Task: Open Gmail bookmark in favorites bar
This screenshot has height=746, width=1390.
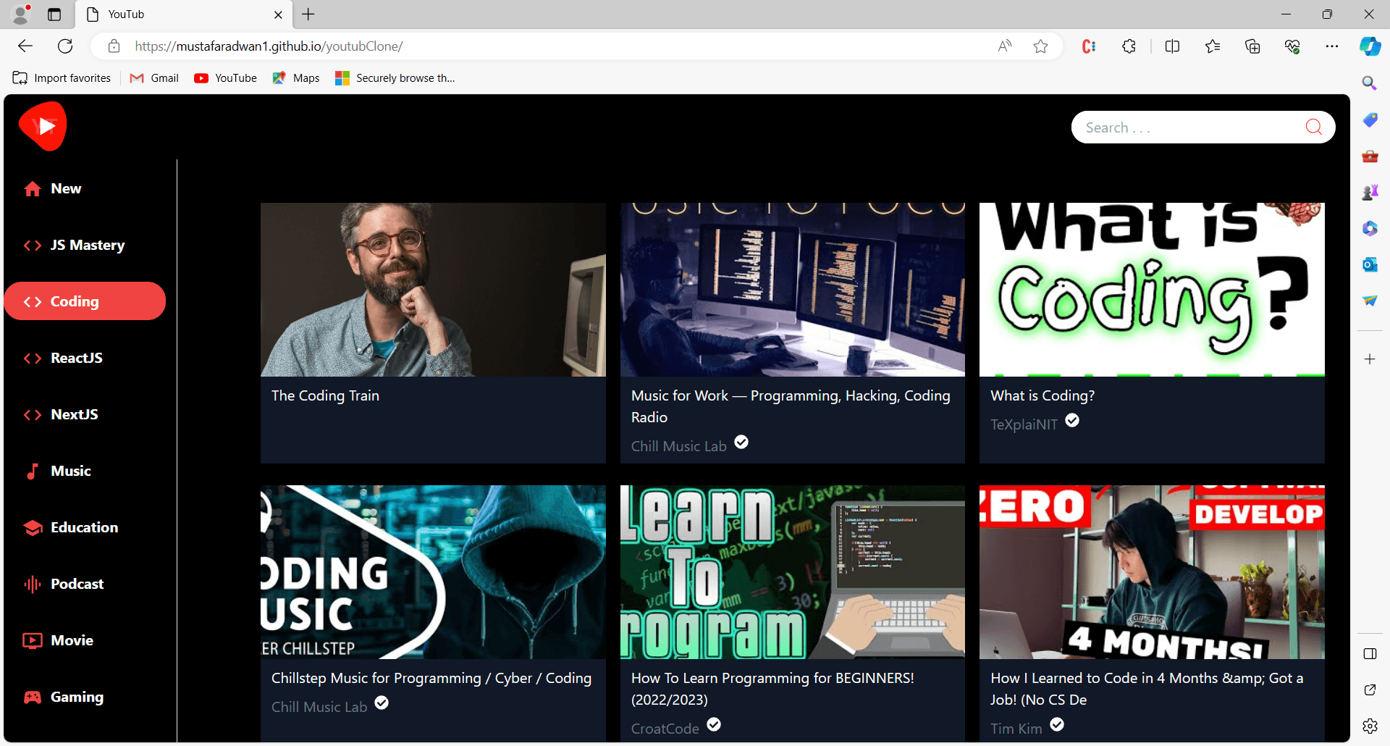Action: coord(154,78)
